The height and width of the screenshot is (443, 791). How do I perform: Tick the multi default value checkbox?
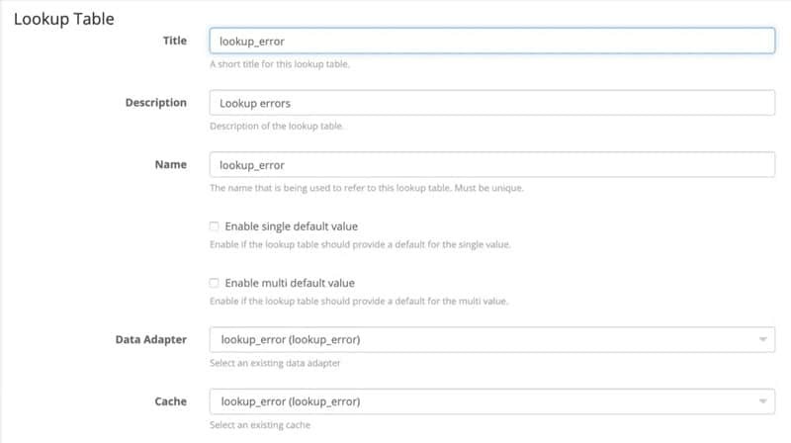click(215, 283)
